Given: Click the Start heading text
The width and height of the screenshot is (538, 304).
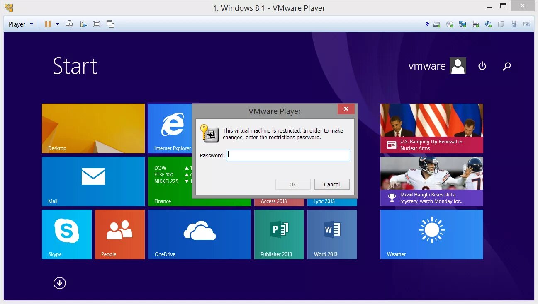Looking at the screenshot, I should click(x=75, y=66).
